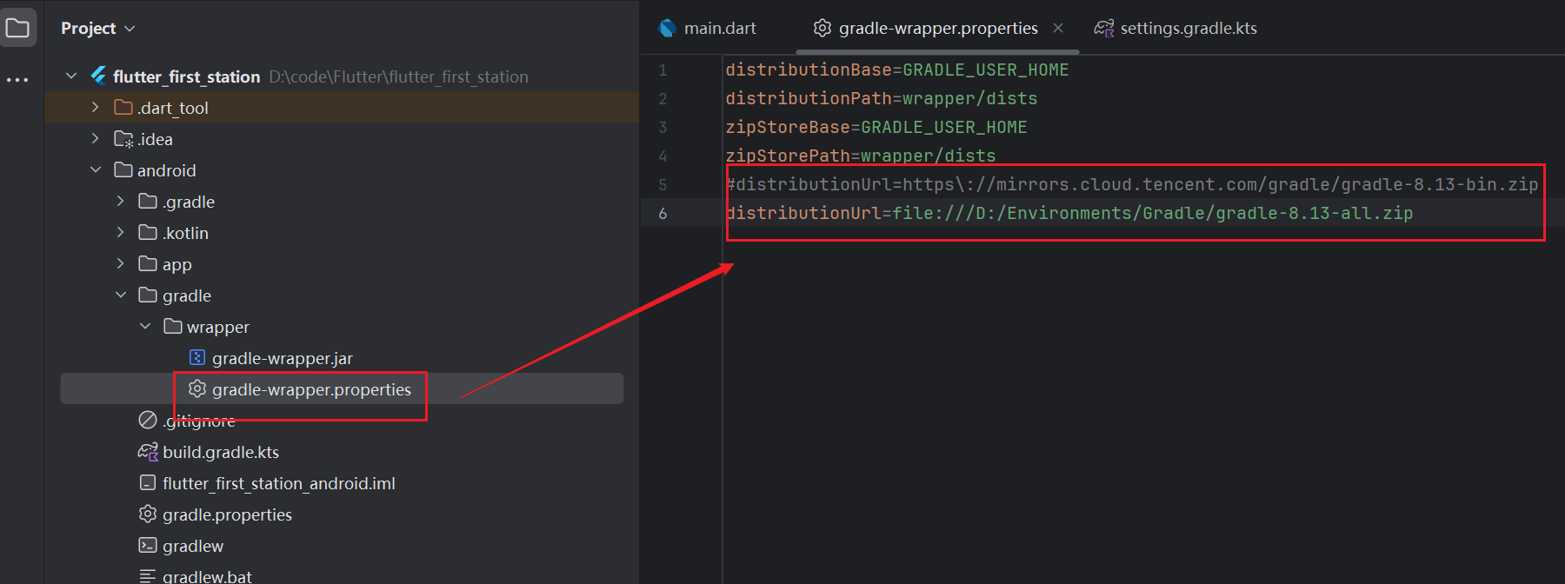Expand the .gradle folder

tap(121, 201)
